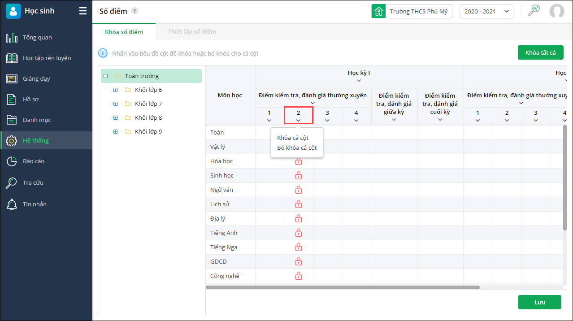Open Tổng quan from the sidebar
This screenshot has width=573, height=321.
pos(38,37)
